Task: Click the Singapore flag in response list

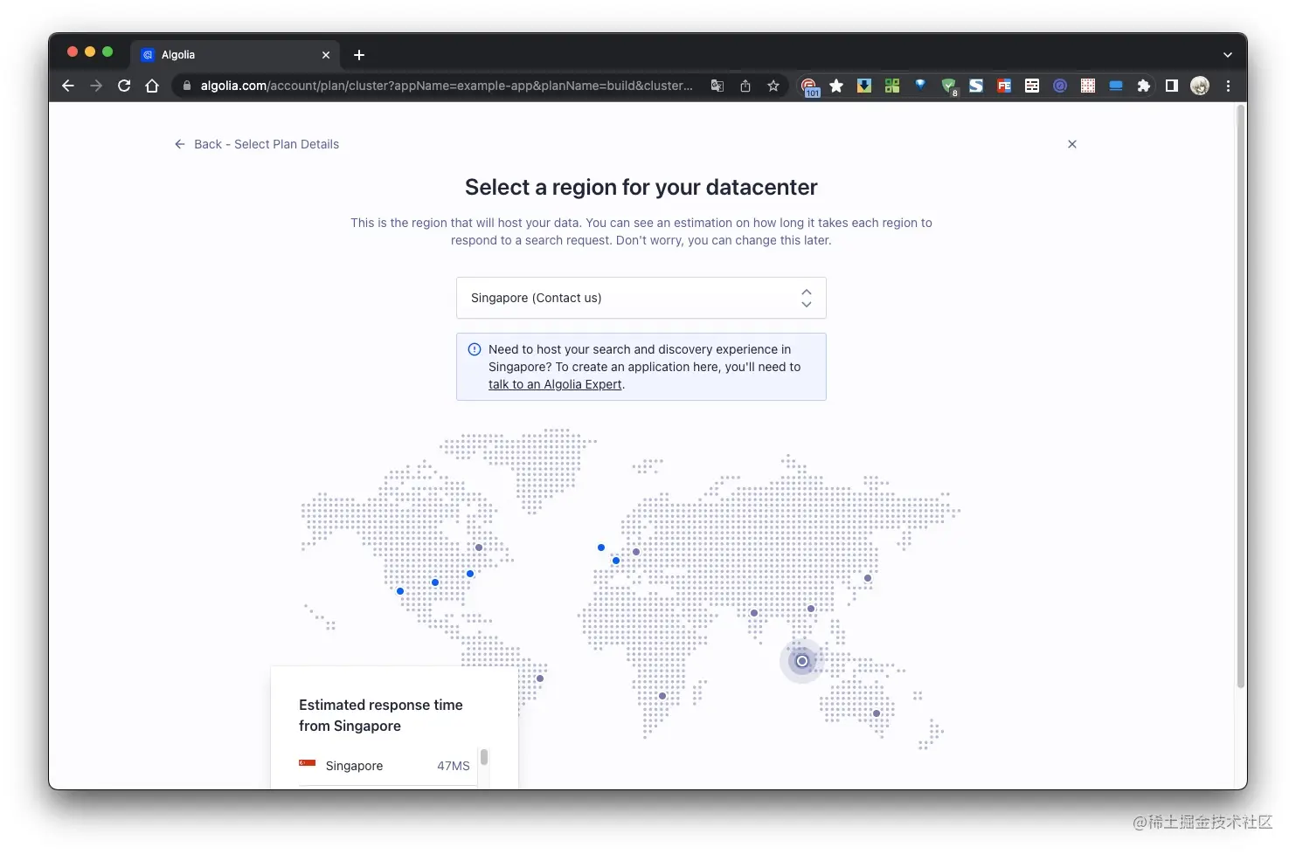Action: point(307,764)
